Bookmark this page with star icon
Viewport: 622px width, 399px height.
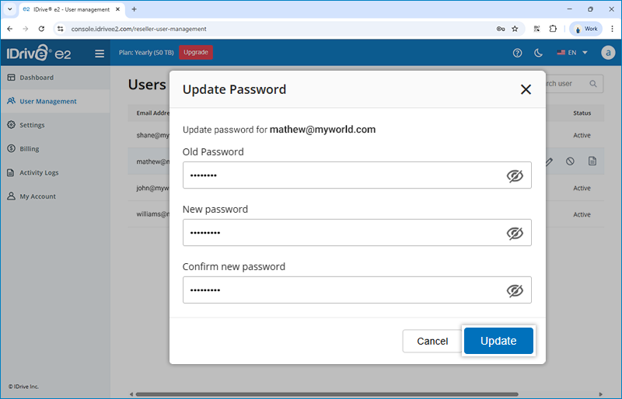click(x=515, y=29)
